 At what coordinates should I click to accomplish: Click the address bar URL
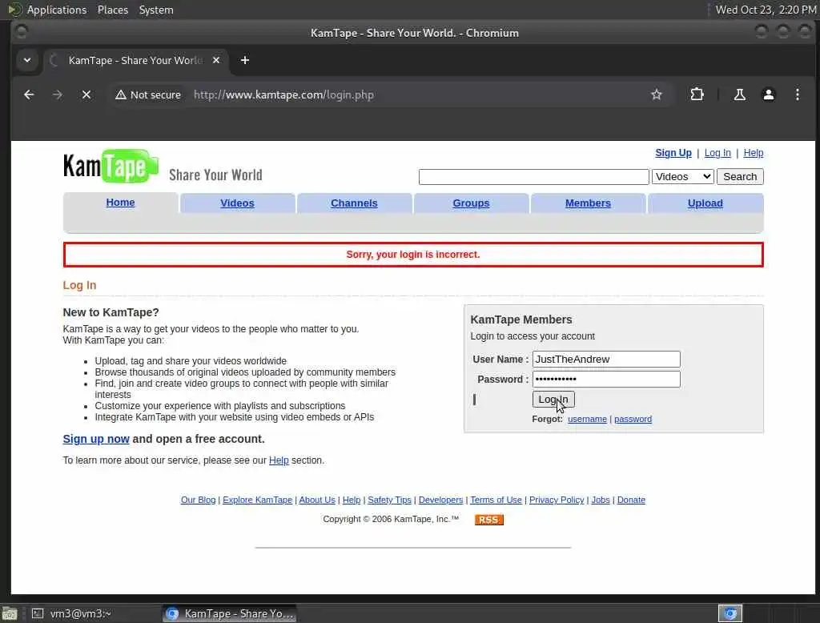coord(283,94)
